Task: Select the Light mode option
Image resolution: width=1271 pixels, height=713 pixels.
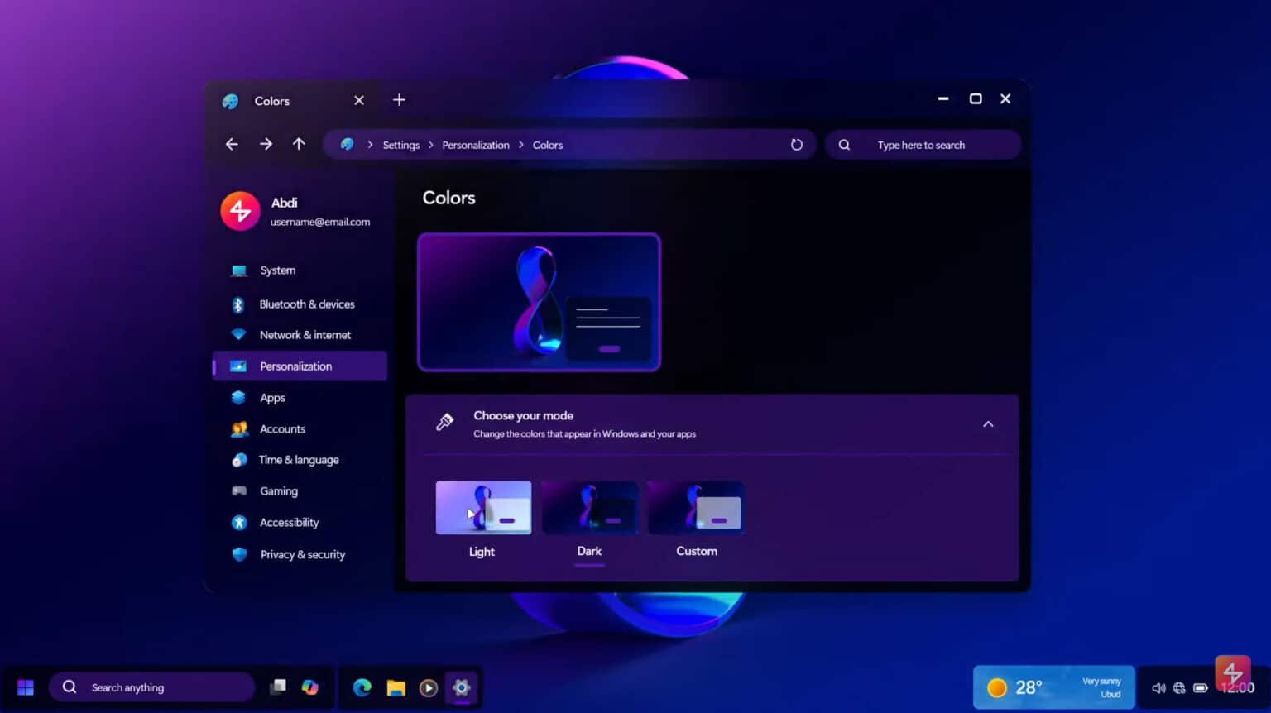Action: tap(482, 507)
